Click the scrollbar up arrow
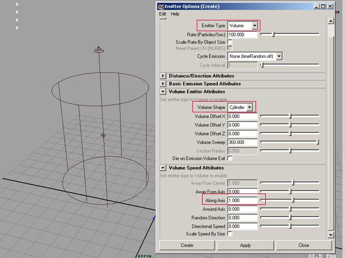Image resolution: width=345 pixels, height=258 pixels. click(x=330, y=21)
